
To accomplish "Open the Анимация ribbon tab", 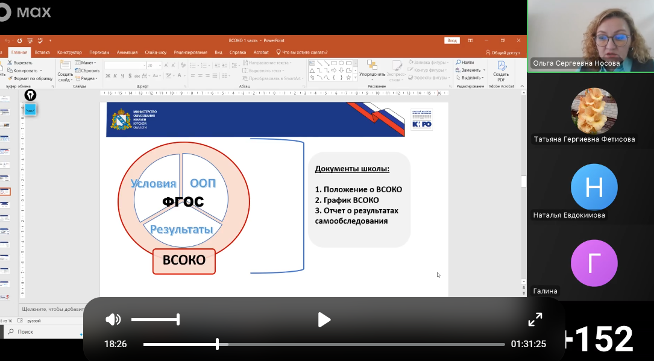I will coord(127,52).
